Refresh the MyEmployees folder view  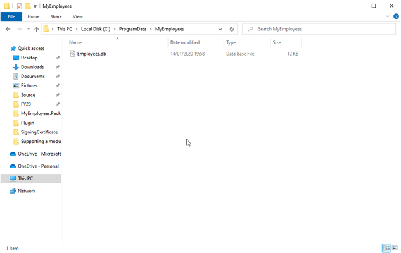click(x=231, y=29)
